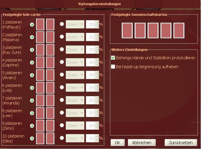
Task: Set the second community card
Action: click(x=140, y=30)
